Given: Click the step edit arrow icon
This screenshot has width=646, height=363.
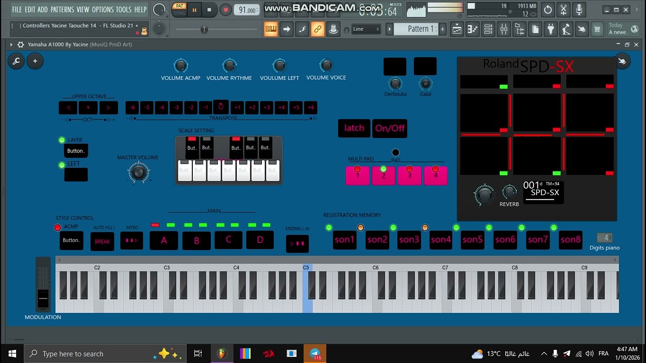Looking at the screenshot, I should [287, 29].
